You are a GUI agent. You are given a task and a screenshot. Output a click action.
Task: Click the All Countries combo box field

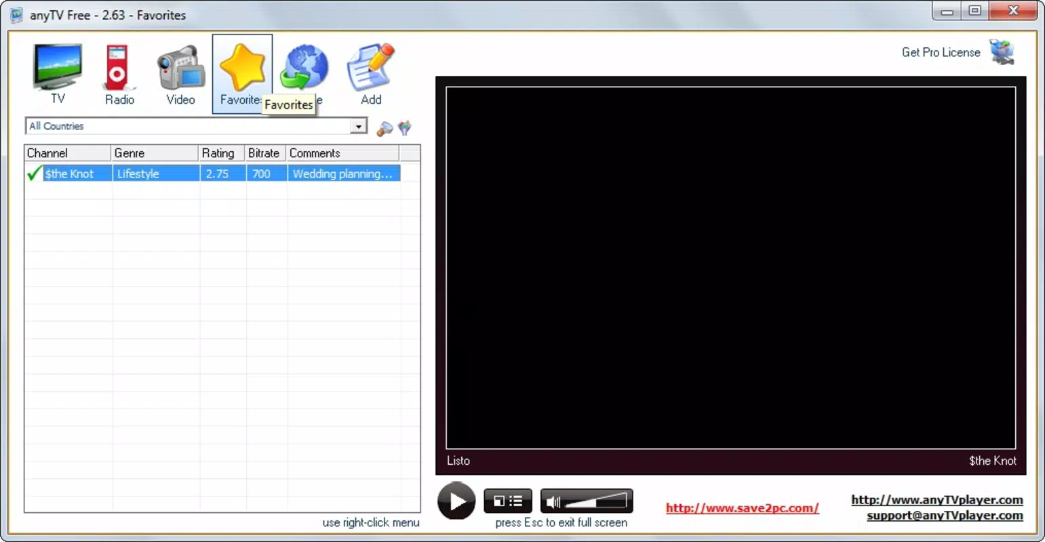point(196,126)
